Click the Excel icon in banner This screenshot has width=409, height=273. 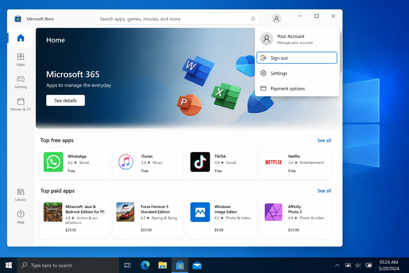pos(226,96)
